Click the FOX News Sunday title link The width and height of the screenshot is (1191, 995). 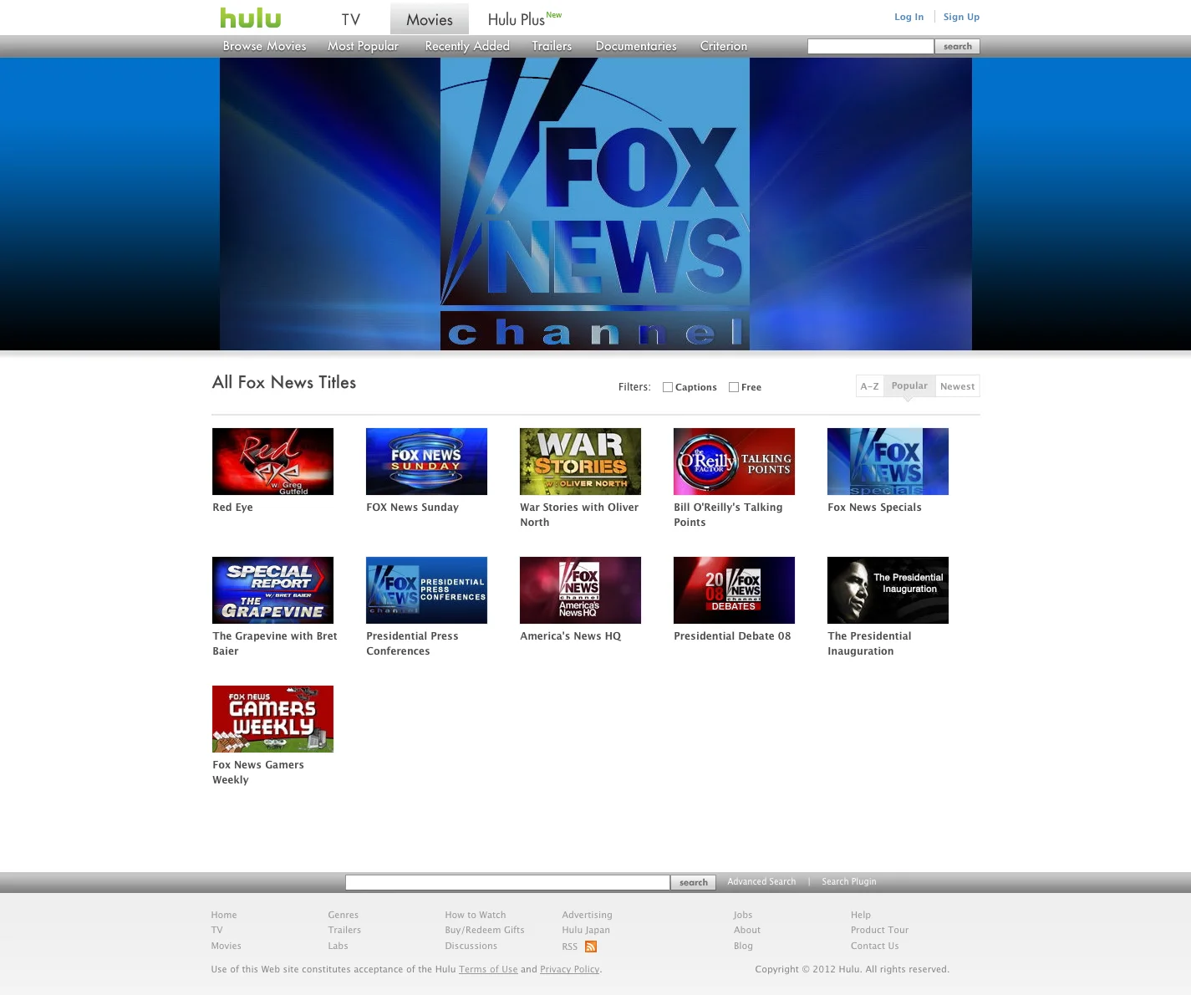point(412,508)
